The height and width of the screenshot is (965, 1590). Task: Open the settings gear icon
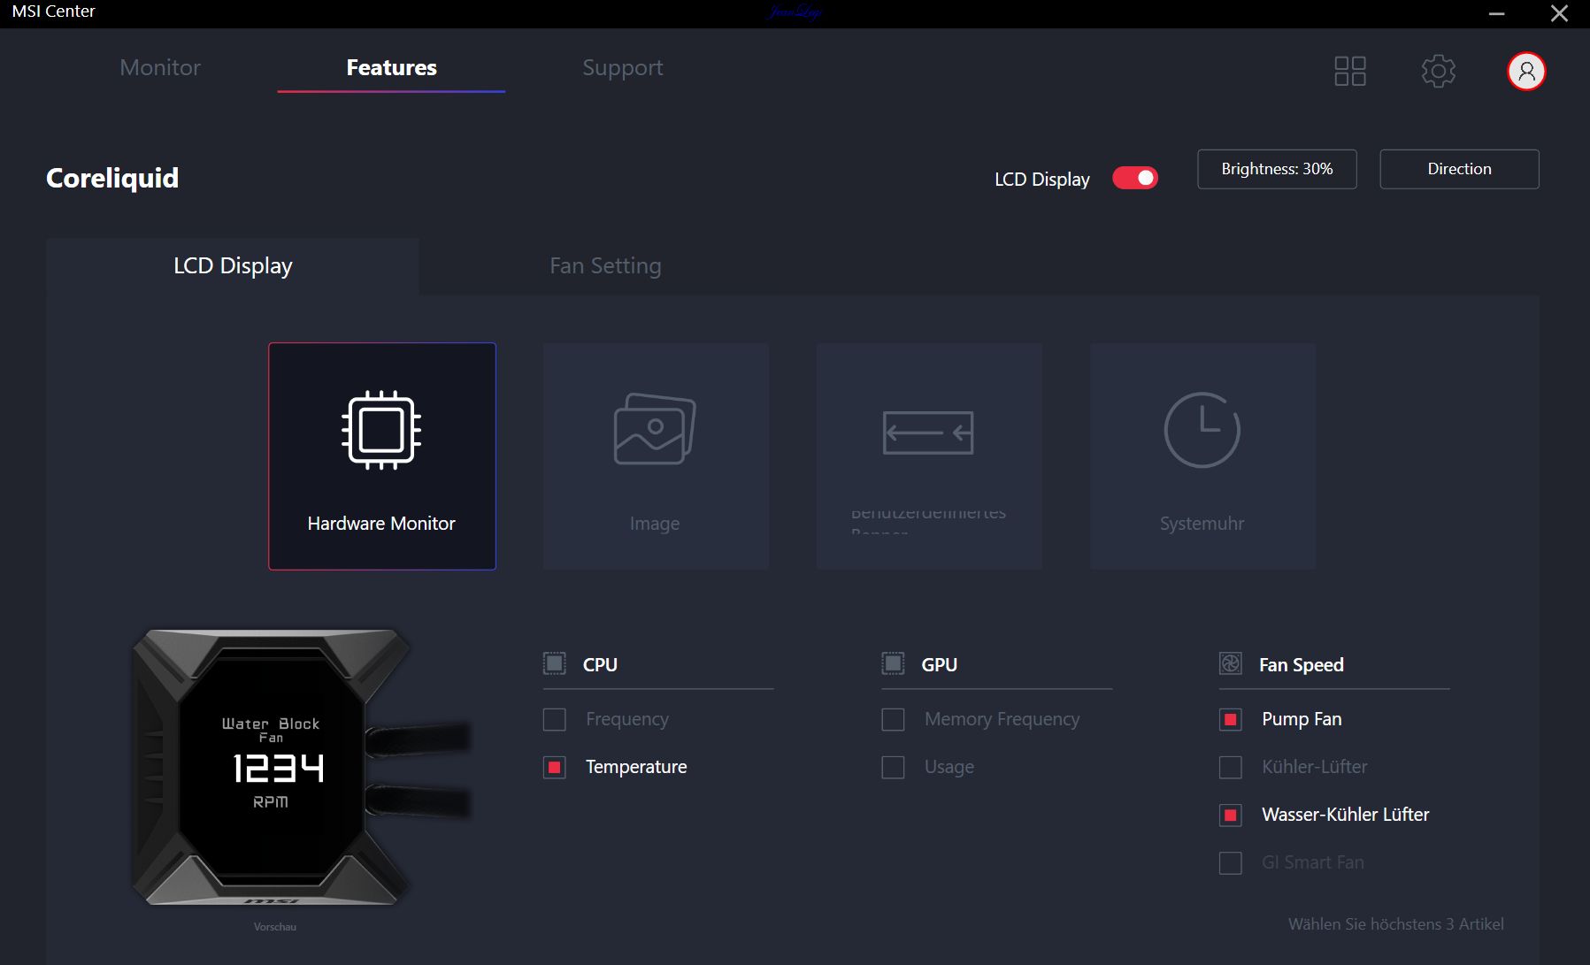click(x=1438, y=71)
